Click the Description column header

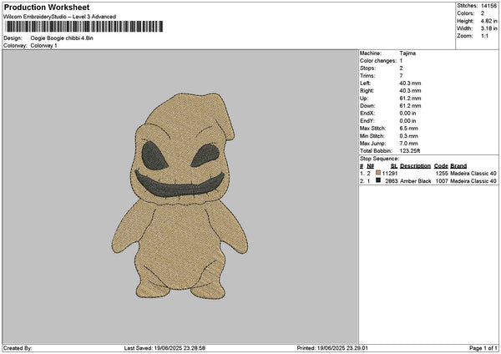415,165
